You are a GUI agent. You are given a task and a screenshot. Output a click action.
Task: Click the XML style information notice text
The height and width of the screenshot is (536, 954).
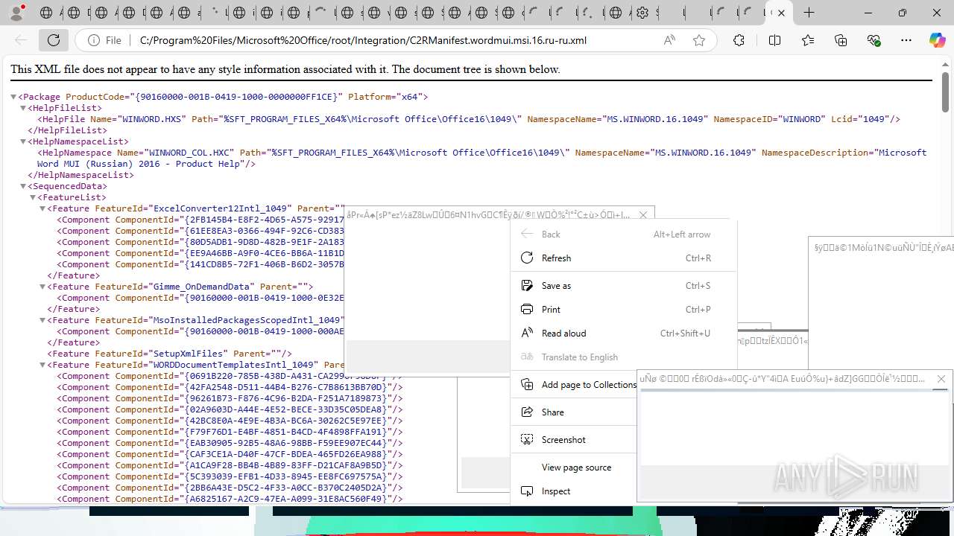point(285,69)
